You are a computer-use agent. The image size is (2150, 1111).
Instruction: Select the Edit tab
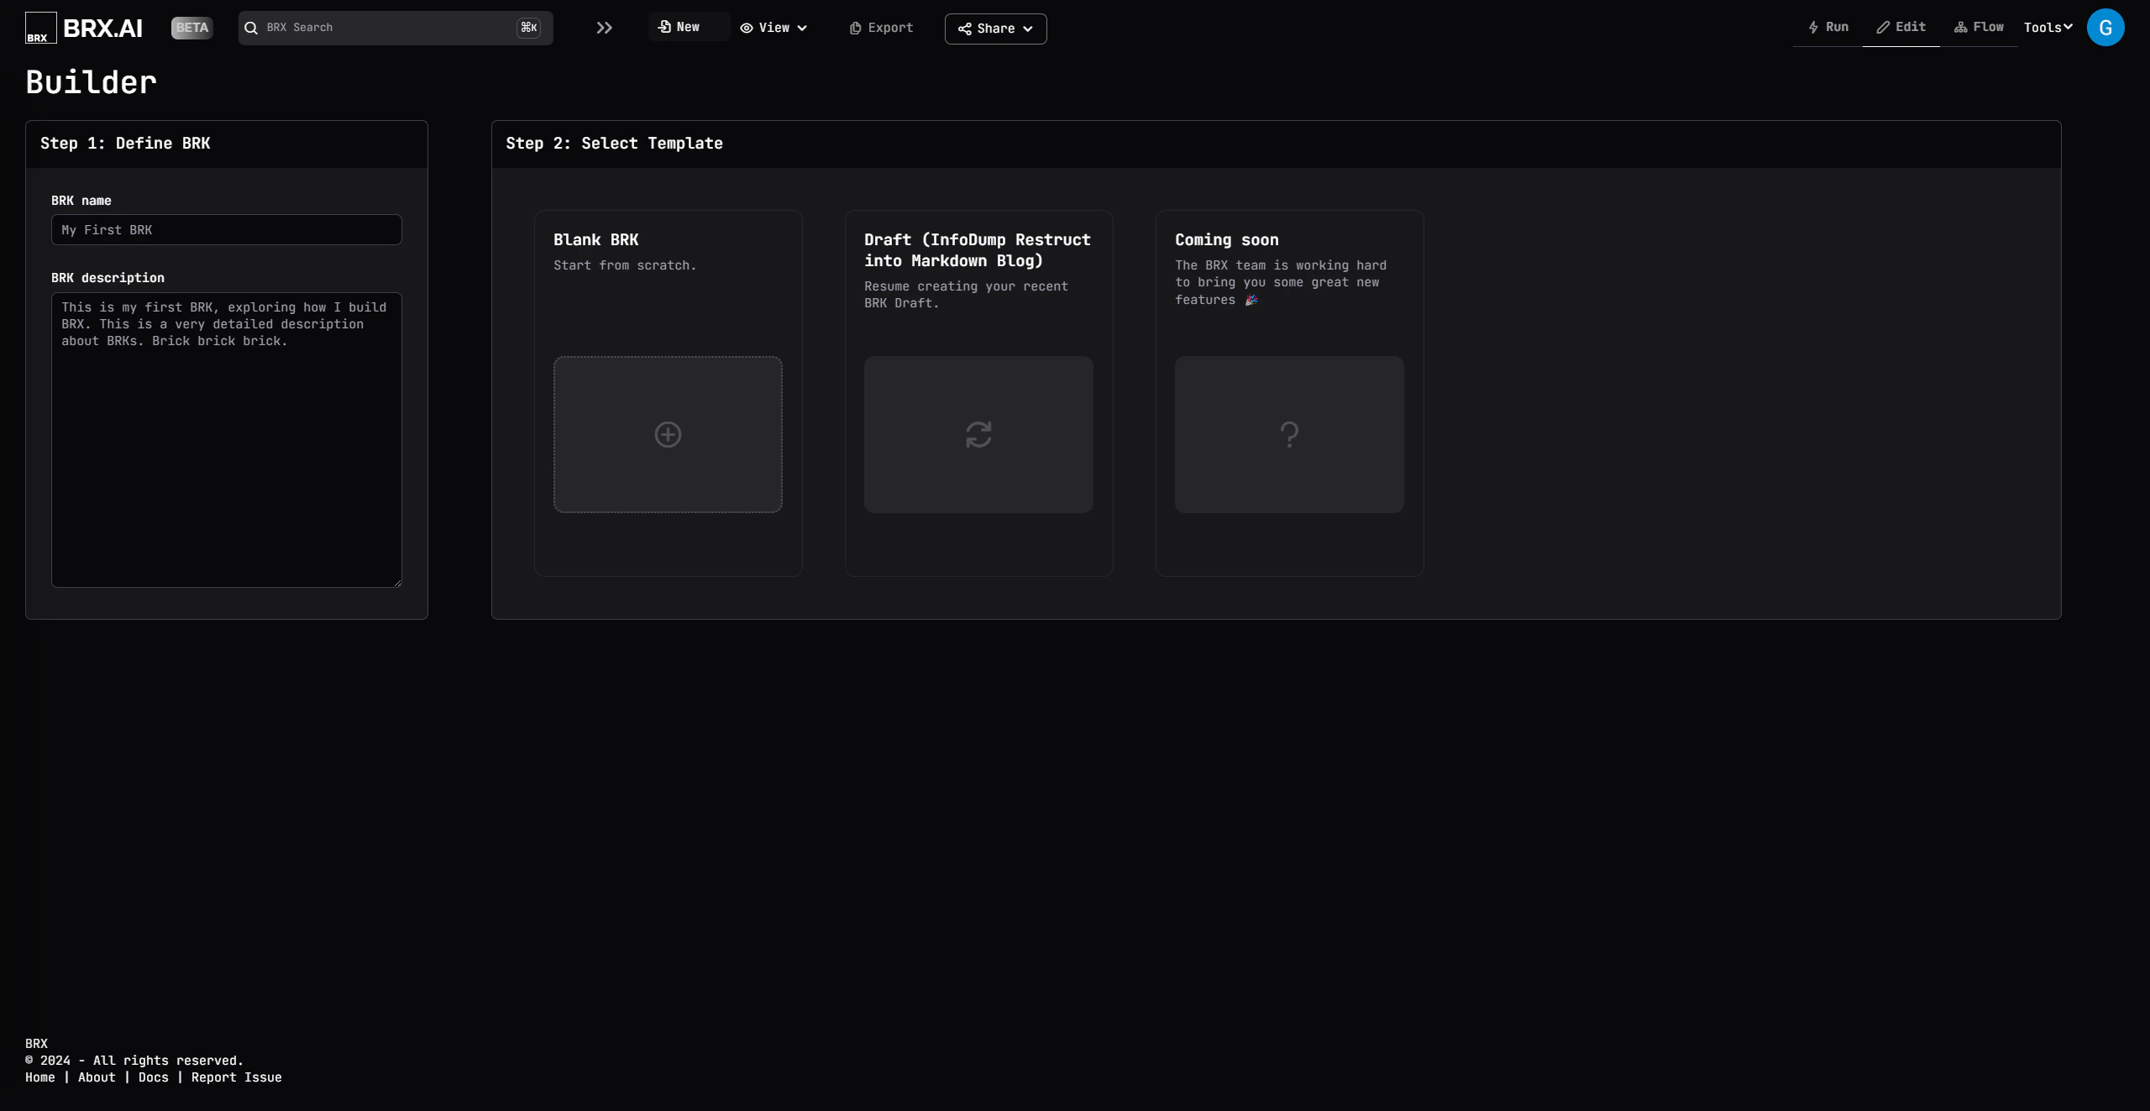(1901, 27)
